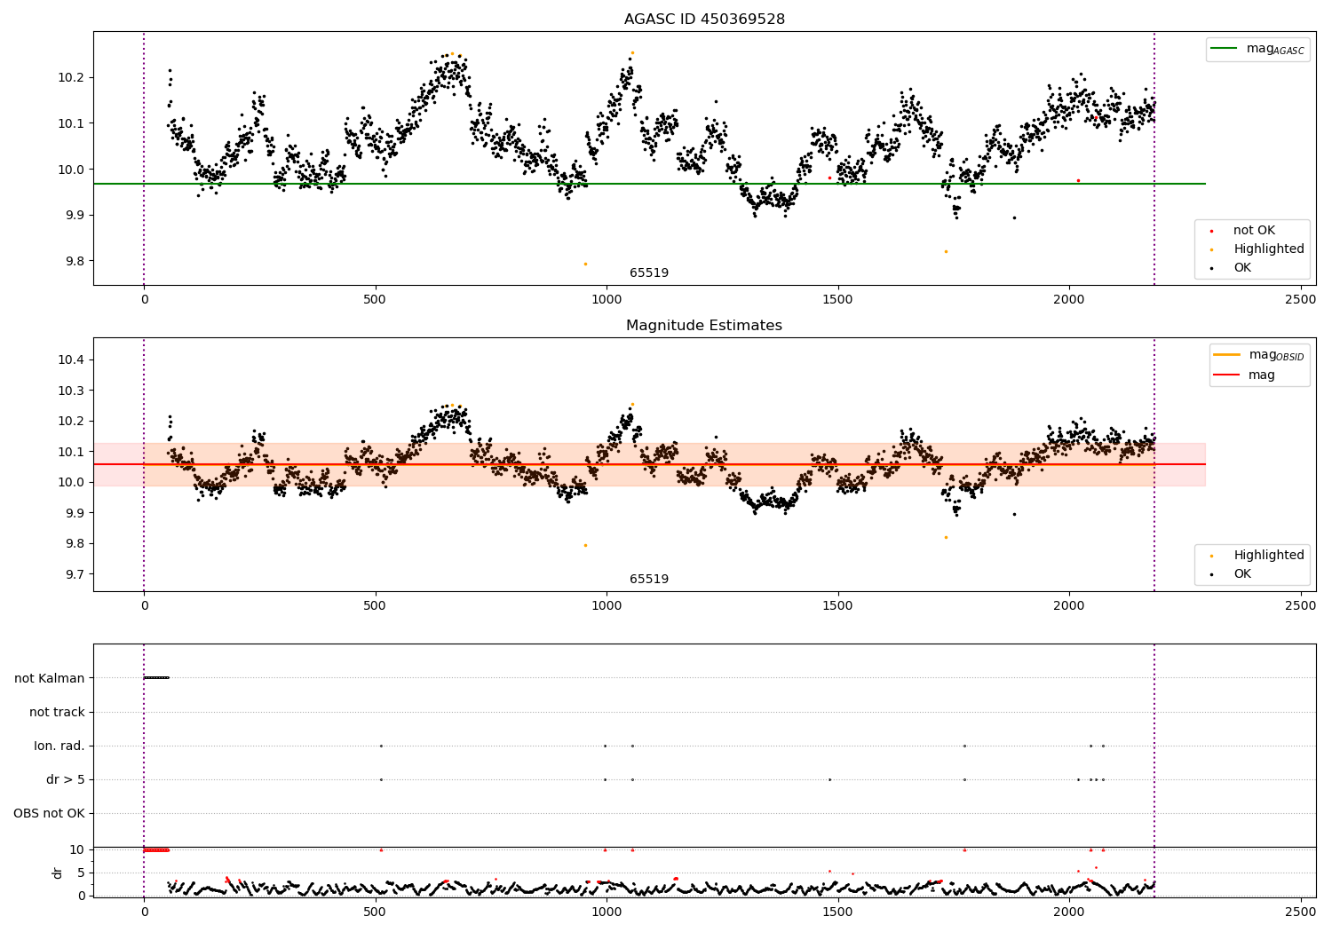Click the Magnitude Estimates subplot title
This screenshot has width=1332, height=932.
point(704,325)
